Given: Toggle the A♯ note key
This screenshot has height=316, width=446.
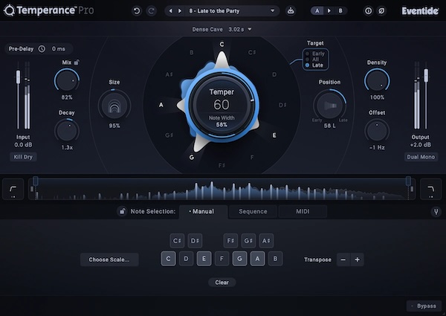Looking at the screenshot, I should [266, 241].
